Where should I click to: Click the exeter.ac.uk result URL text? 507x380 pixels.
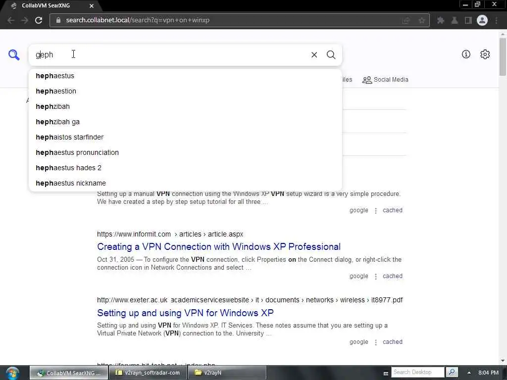(250, 300)
